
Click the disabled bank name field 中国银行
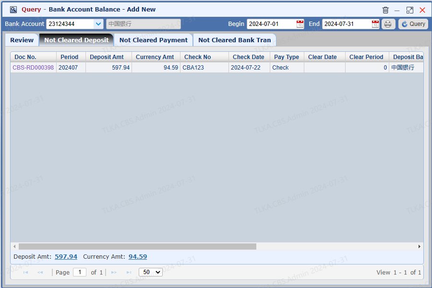[x=143, y=24]
